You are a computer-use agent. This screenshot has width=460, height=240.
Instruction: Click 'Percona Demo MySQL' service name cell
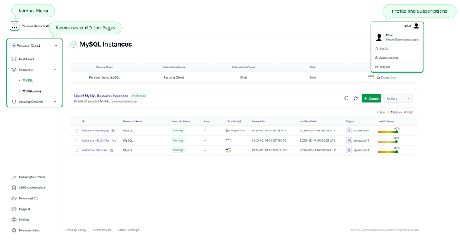coord(105,77)
